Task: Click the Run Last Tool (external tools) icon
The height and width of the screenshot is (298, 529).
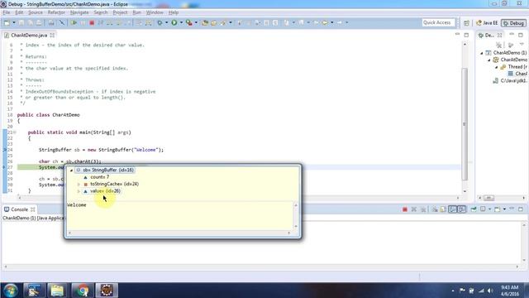Action: [189, 22]
